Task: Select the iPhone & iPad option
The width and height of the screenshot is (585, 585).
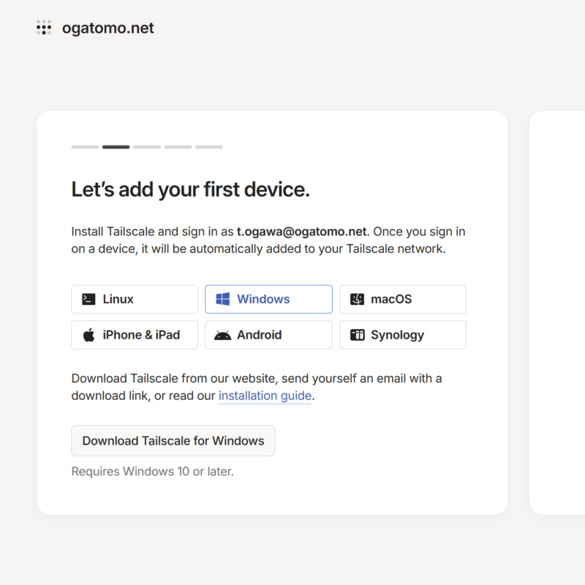Action: [x=135, y=335]
